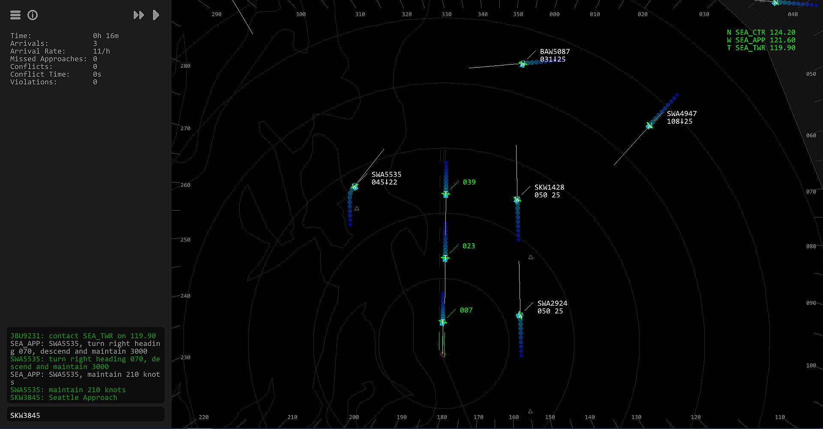Image resolution: width=823 pixels, height=429 pixels.
Task: Click the 'Arrival Rate: 11/h' statistic
Action: pos(60,51)
